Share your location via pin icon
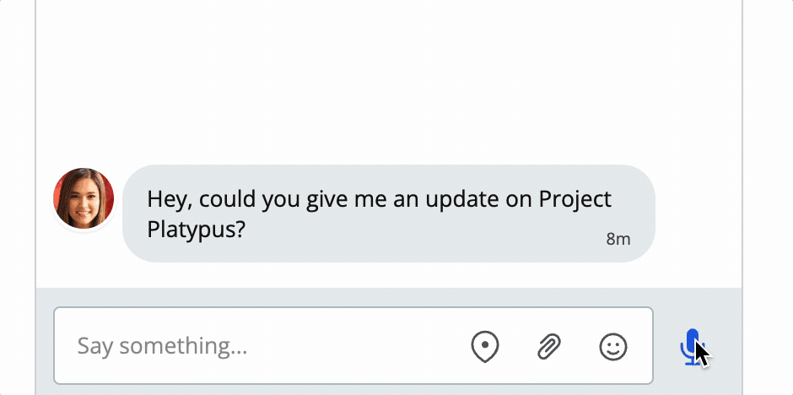793x395 pixels. 485,346
